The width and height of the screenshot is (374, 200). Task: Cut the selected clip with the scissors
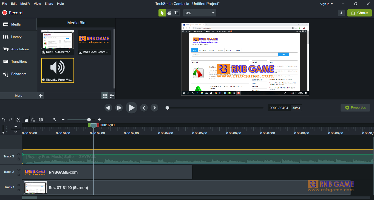pyautogui.click(x=18, y=120)
